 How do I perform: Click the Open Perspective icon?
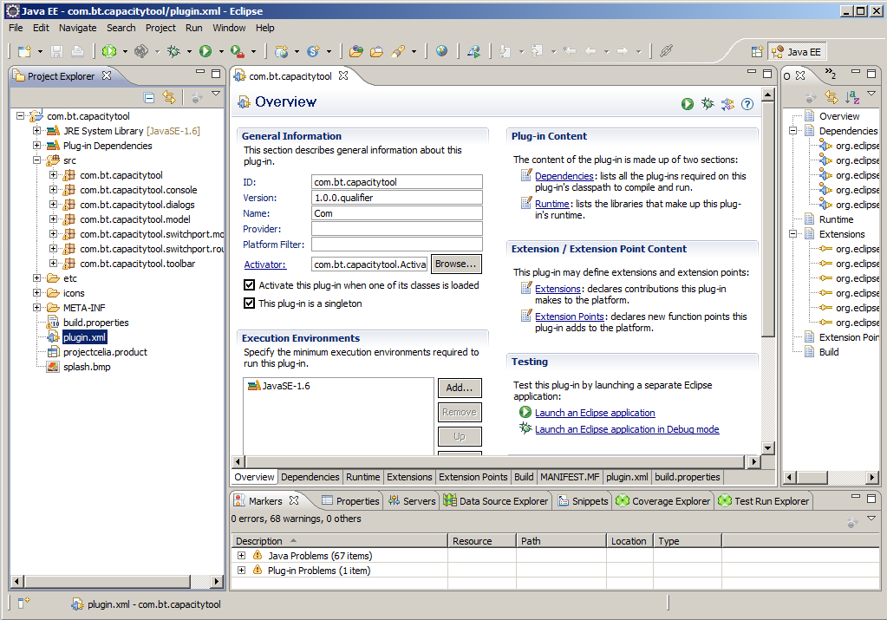click(x=757, y=52)
